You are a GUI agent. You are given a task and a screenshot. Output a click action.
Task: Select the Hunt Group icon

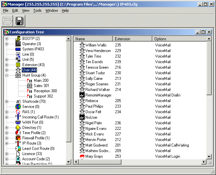click(18, 75)
